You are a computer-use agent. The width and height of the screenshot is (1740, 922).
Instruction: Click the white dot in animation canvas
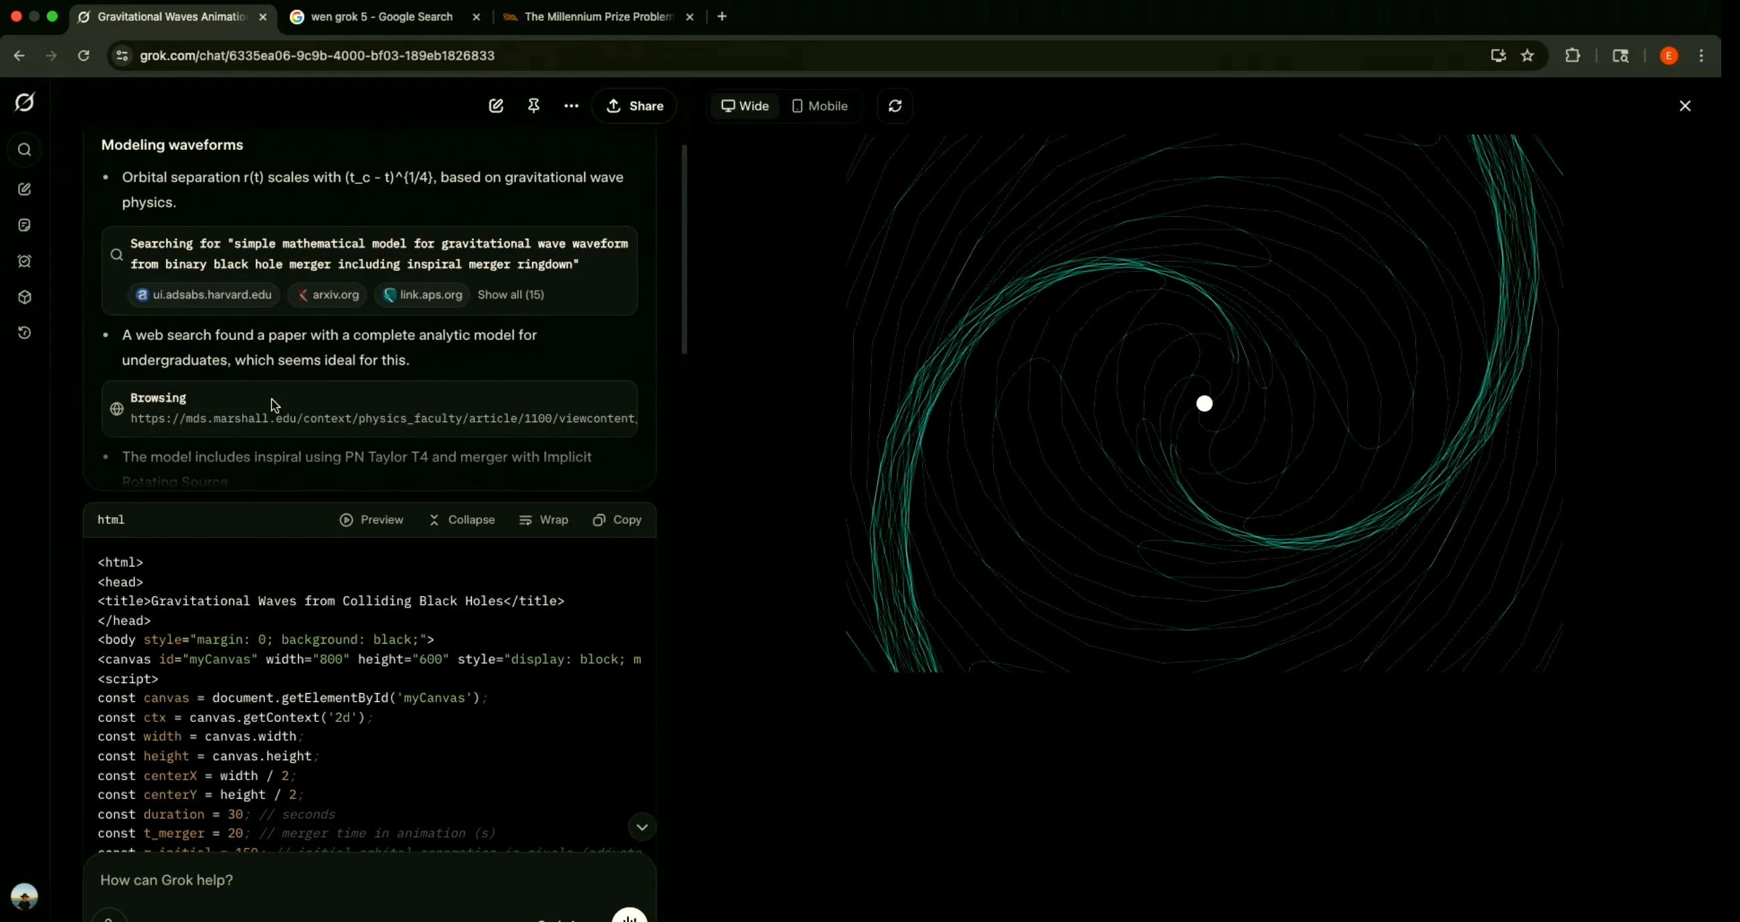(1205, 404)
